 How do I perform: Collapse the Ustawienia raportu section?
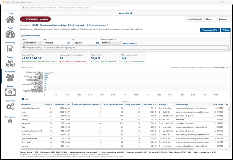pos(22,35)
